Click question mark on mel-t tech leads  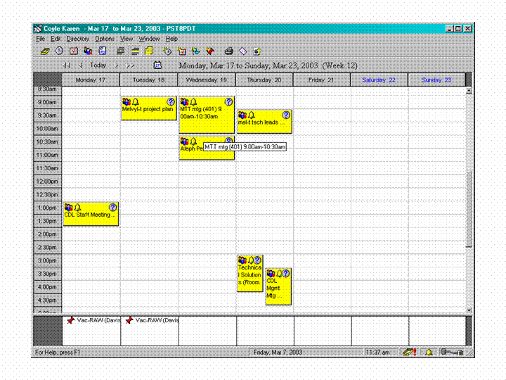tap(285, 115)
